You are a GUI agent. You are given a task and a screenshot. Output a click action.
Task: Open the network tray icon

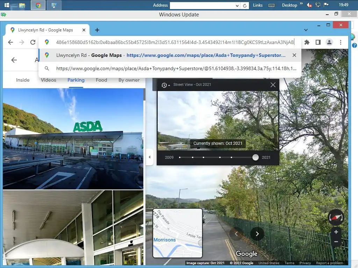tap(317, 5)
